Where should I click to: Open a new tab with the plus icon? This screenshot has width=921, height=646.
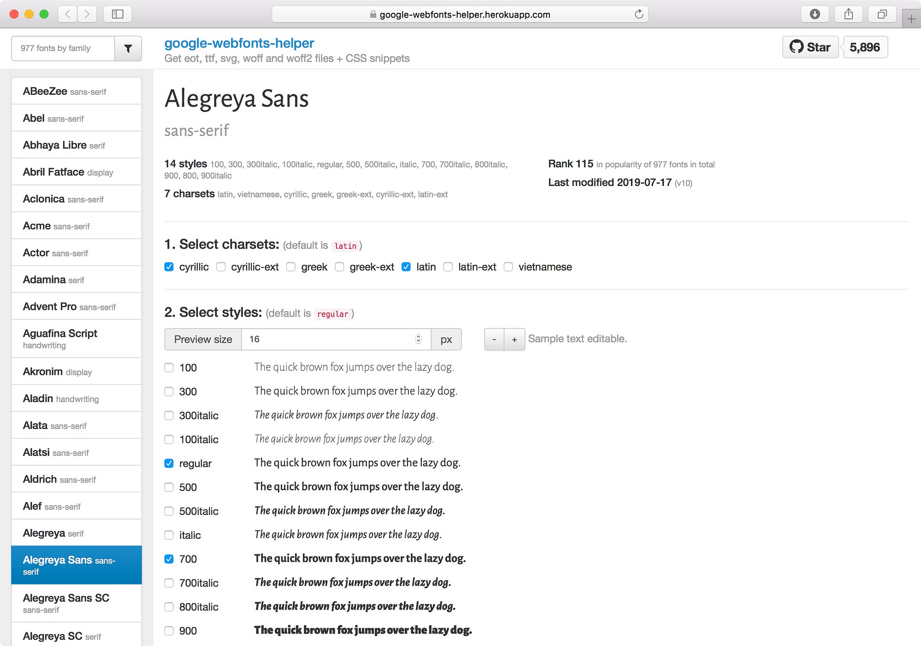tap(911, 19)
